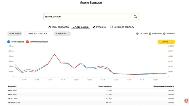
Task: Click the сентябрь 2024 table row label
Action: (x=14, y=103)
